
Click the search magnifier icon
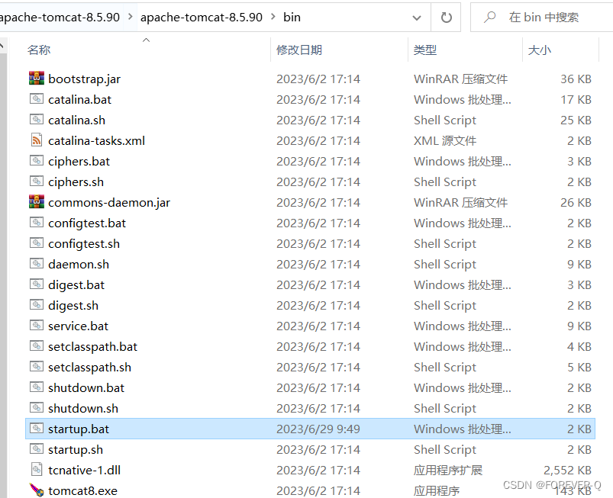489,18
